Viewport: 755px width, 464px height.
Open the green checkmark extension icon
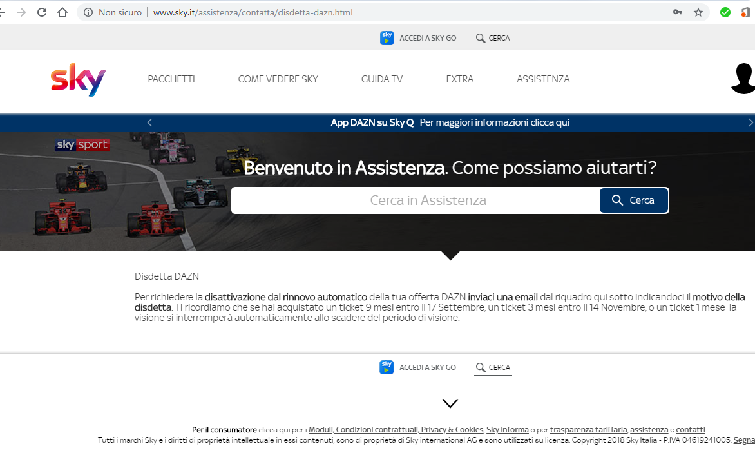click(x=725, y=12)
